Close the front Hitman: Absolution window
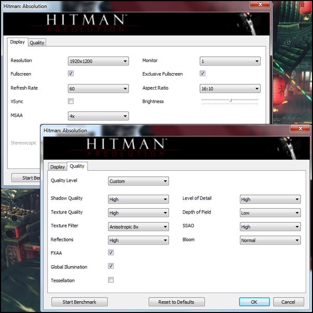Image resolution: width=313 pixels, height=313 pixels. pyautogui.click(x=301, y=129)
